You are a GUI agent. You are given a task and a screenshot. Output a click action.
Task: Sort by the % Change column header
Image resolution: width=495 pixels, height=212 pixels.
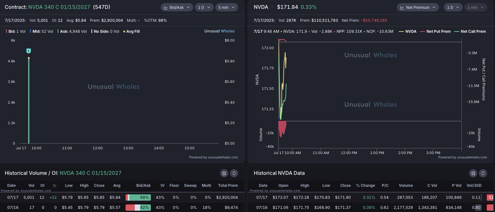(x=365, y=185)
